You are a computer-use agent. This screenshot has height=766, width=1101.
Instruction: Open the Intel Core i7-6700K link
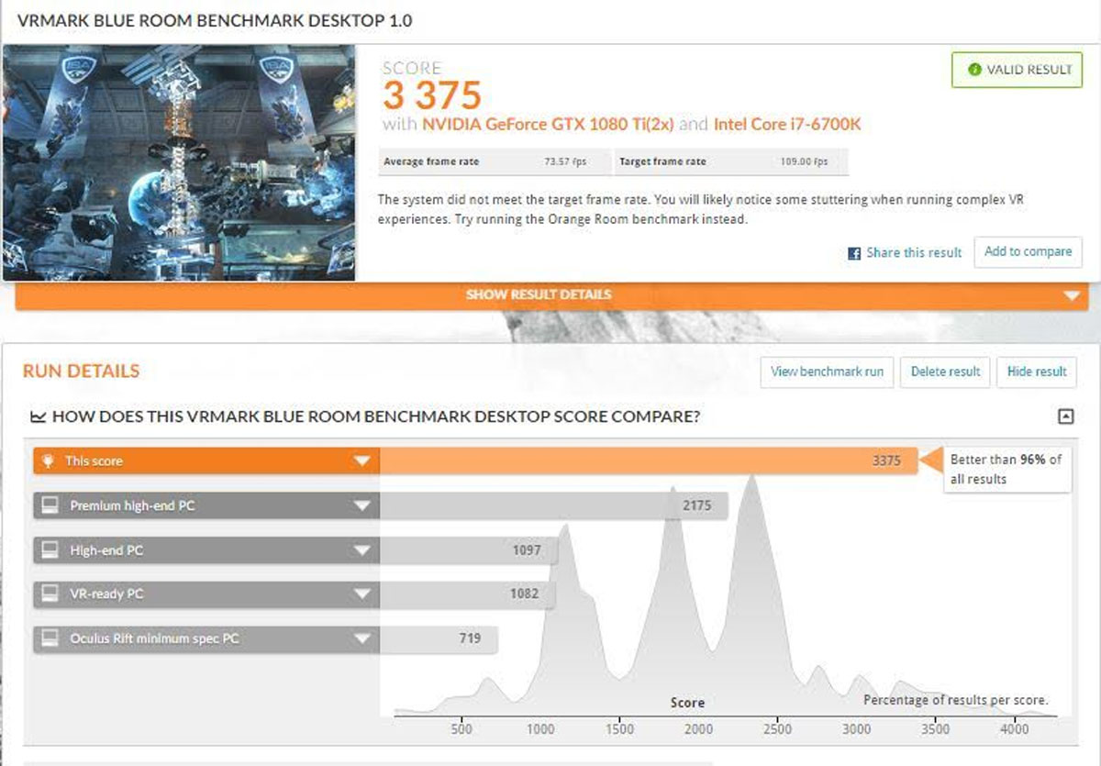pos(787,125)
